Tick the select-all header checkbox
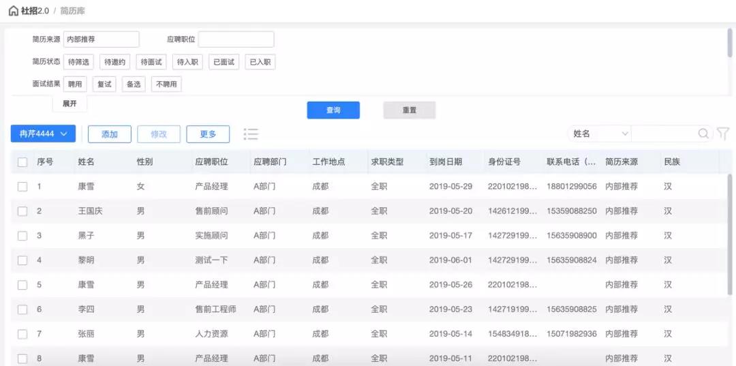 coord(22,162)
